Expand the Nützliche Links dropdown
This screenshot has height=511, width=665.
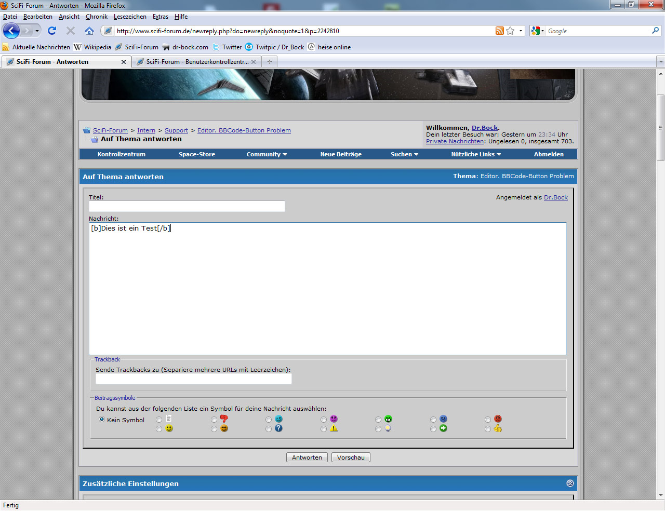[476, 154]
